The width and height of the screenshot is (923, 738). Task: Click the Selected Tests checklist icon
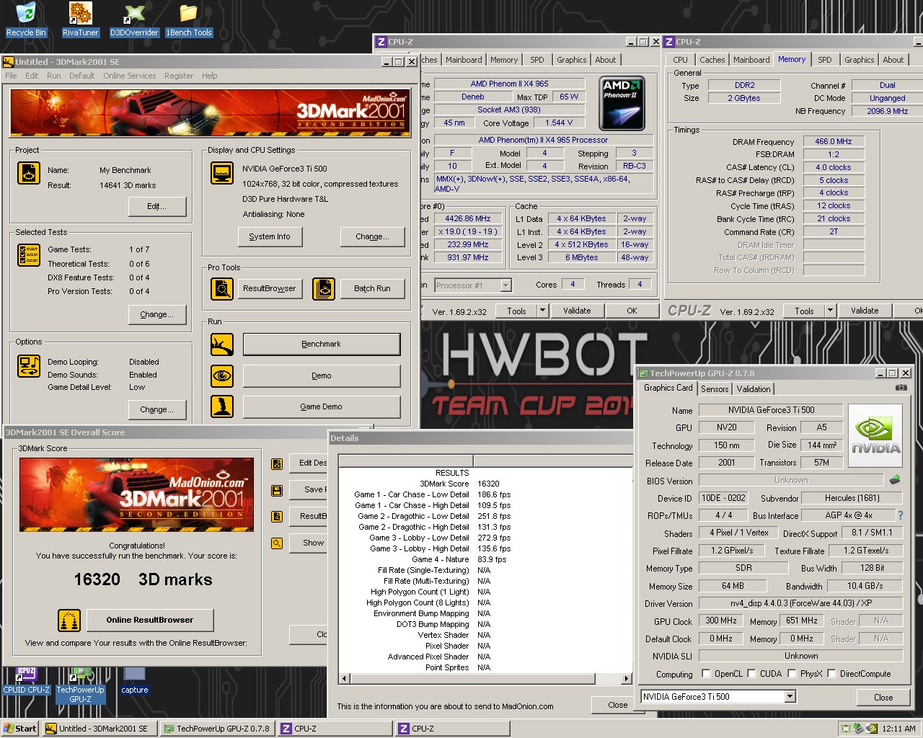point(29,255)
